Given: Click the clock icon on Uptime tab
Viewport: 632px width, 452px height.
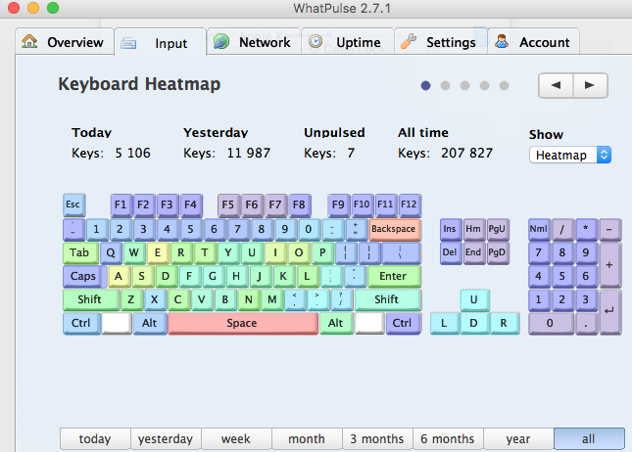Looking at the screenshot, I should [x=316, y=41].
